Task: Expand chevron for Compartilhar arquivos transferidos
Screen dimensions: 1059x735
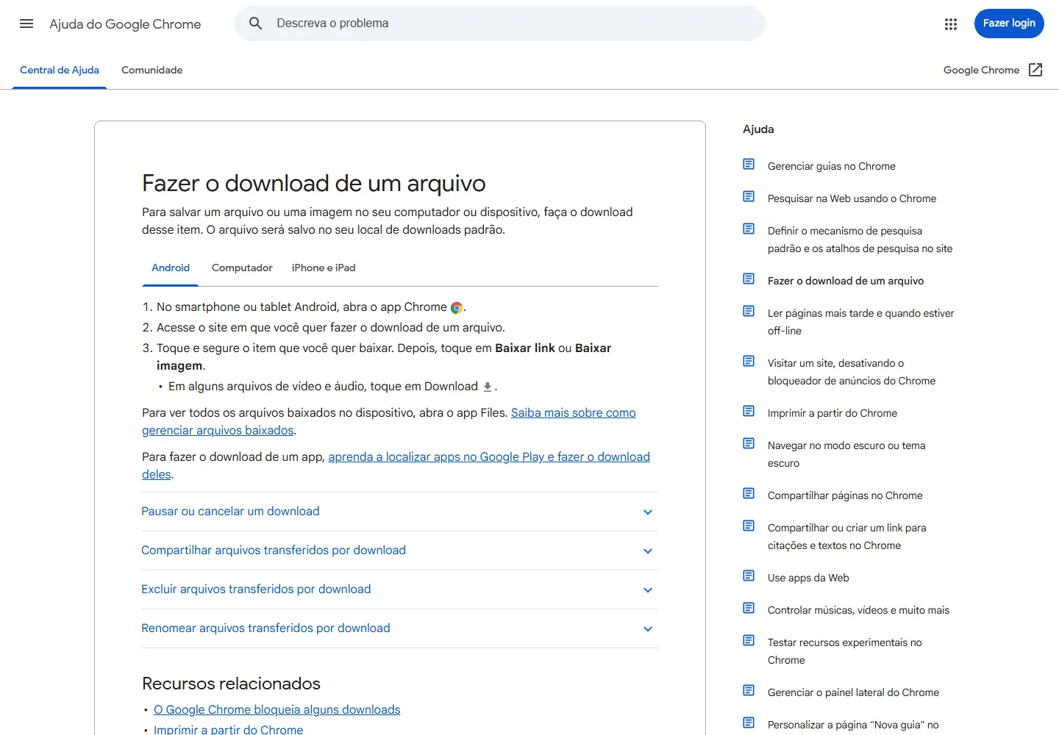Action: pyautogui.click(x=648, y=551)
